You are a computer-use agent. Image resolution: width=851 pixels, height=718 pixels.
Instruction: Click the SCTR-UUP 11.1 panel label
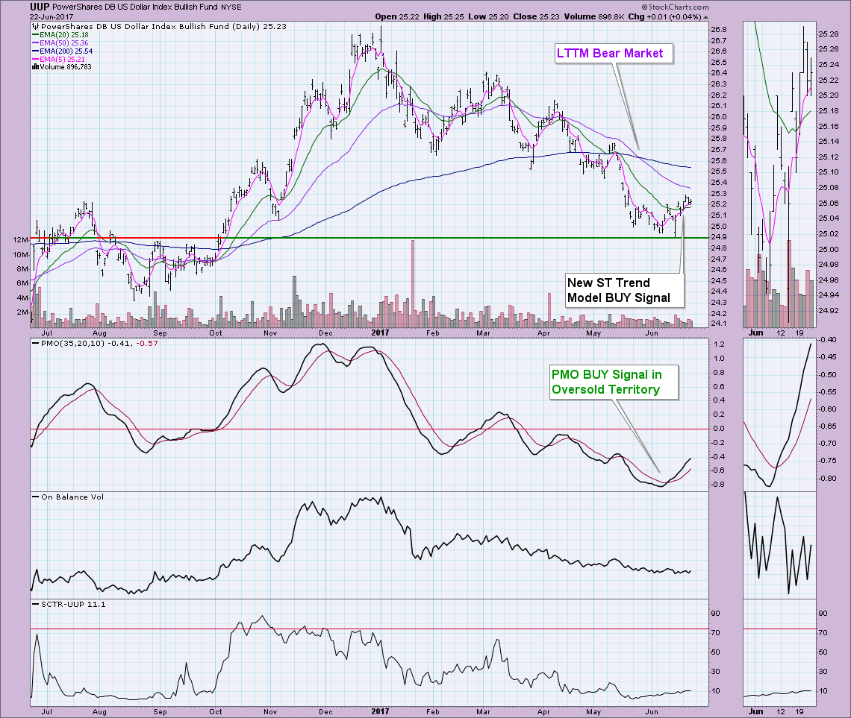(73, 604)
